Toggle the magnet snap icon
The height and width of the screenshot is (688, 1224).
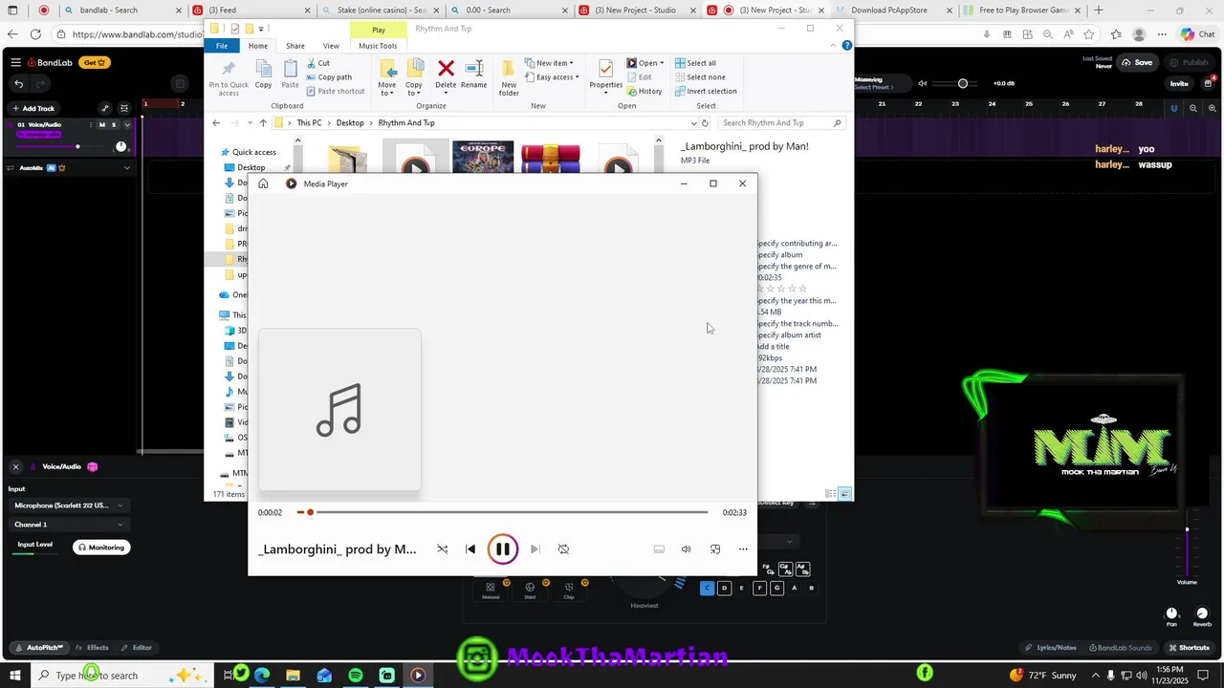tap(1174, 108)
